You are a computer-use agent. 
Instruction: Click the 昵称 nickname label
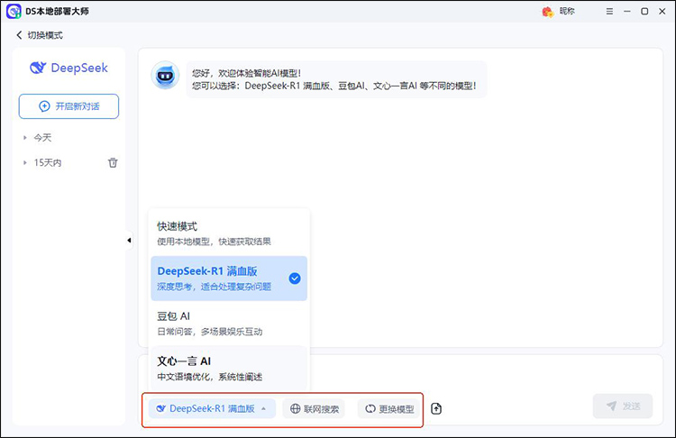567,11
